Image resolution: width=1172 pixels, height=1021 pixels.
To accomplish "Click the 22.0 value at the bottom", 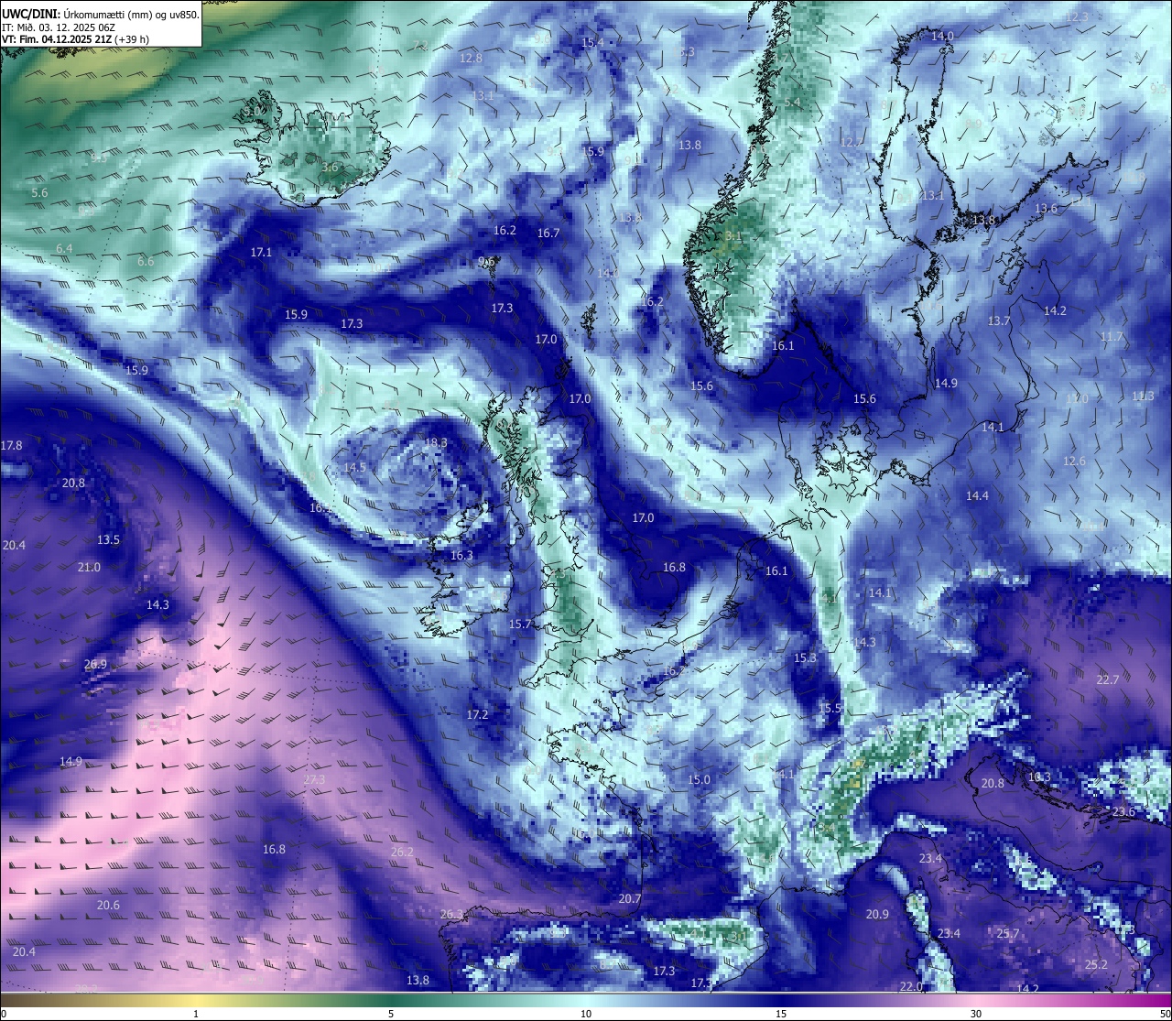I will click(x=910, y=986).
